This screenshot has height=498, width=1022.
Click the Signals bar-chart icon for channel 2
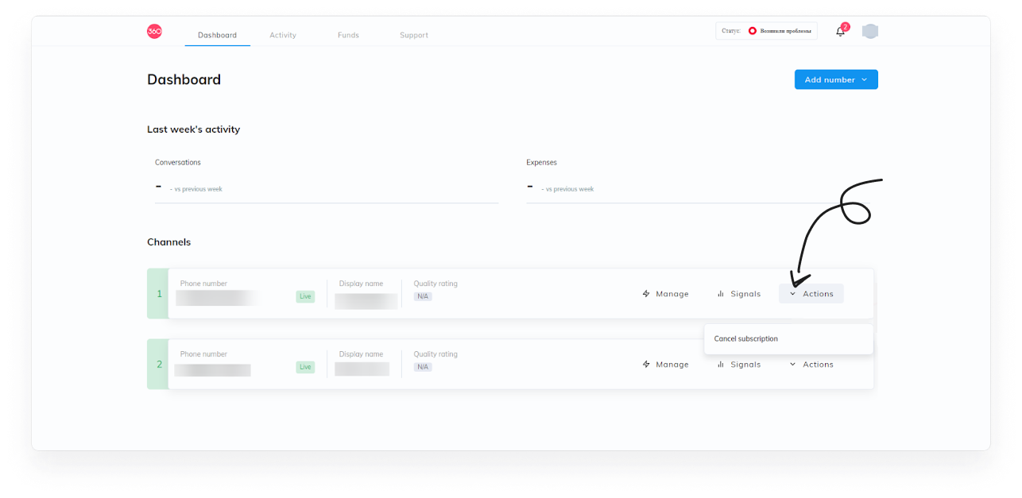[721, 365]
